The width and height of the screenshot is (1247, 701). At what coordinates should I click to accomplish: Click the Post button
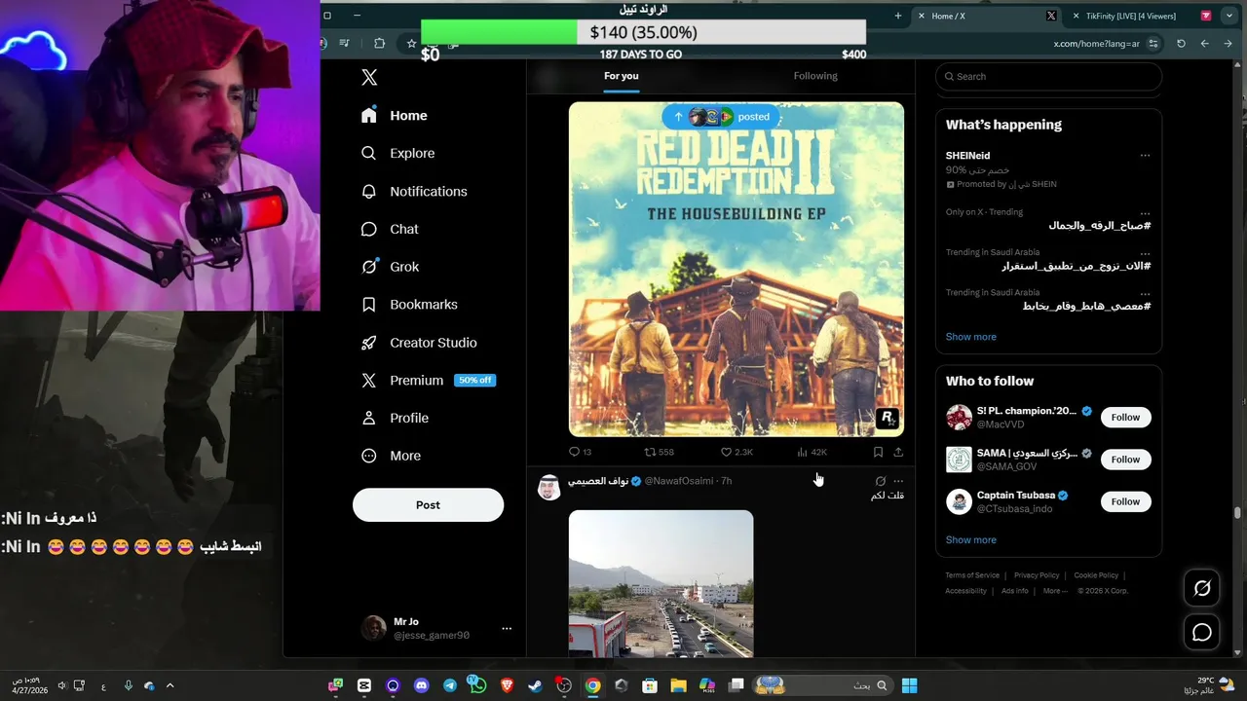click(x=428, y=505)
